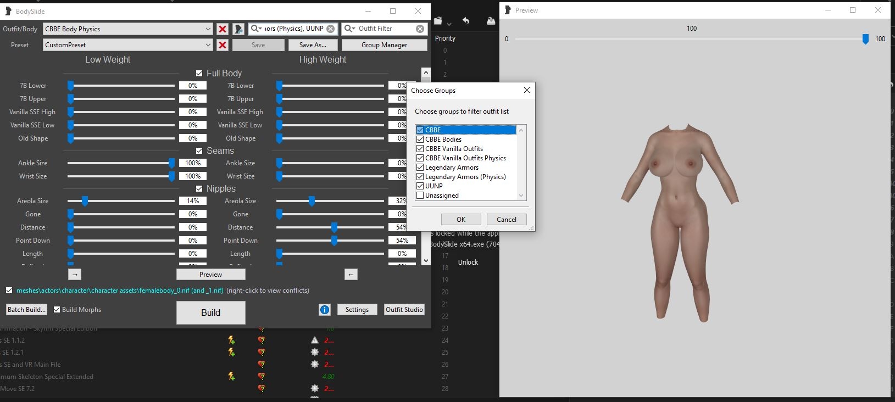The image size is (895, 402).
Task: Toggle the Build Morphs checkbox
Action: 57,310
